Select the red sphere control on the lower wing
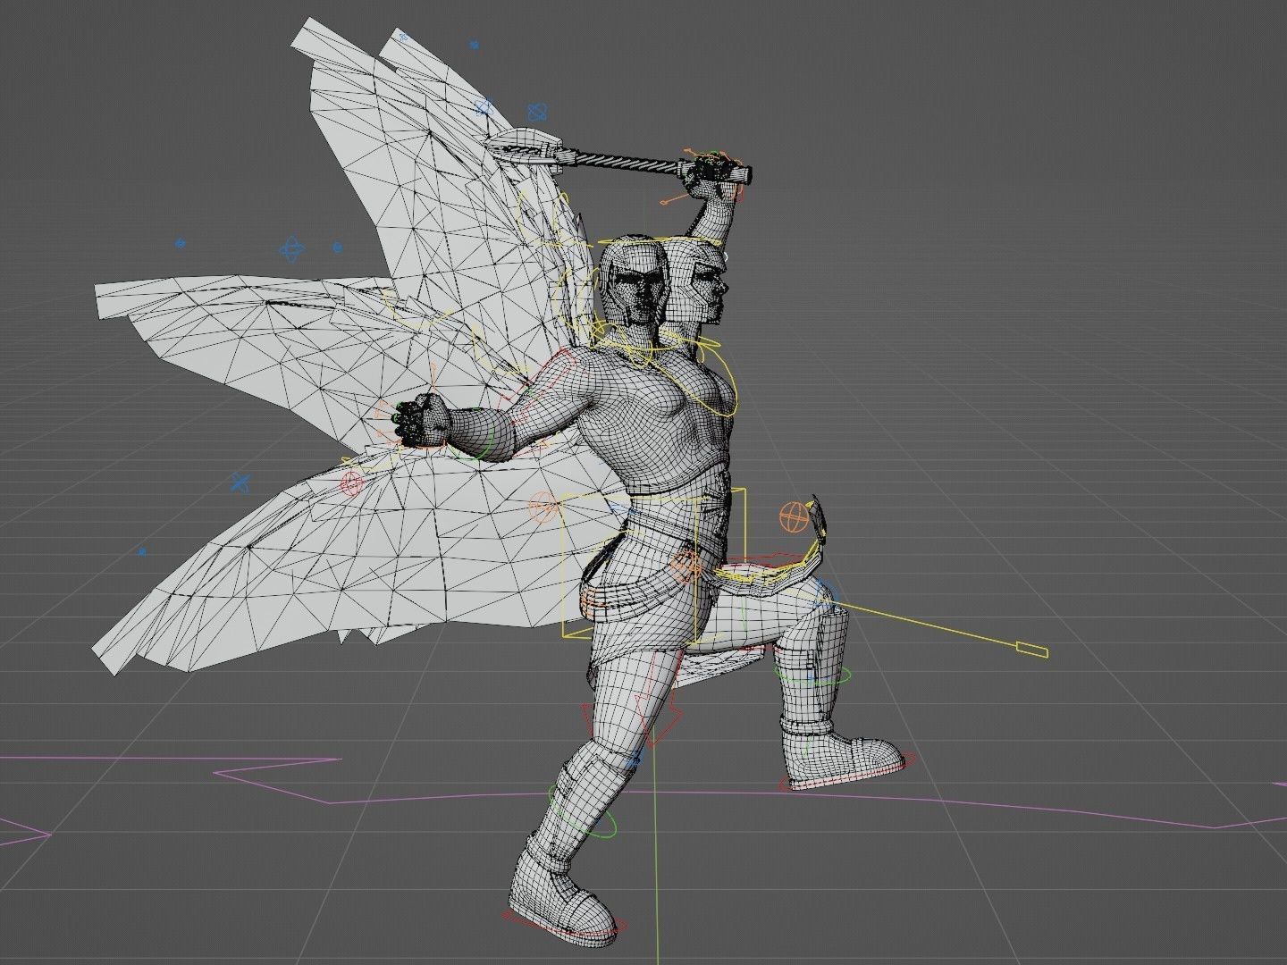 (x=351, y=484)
